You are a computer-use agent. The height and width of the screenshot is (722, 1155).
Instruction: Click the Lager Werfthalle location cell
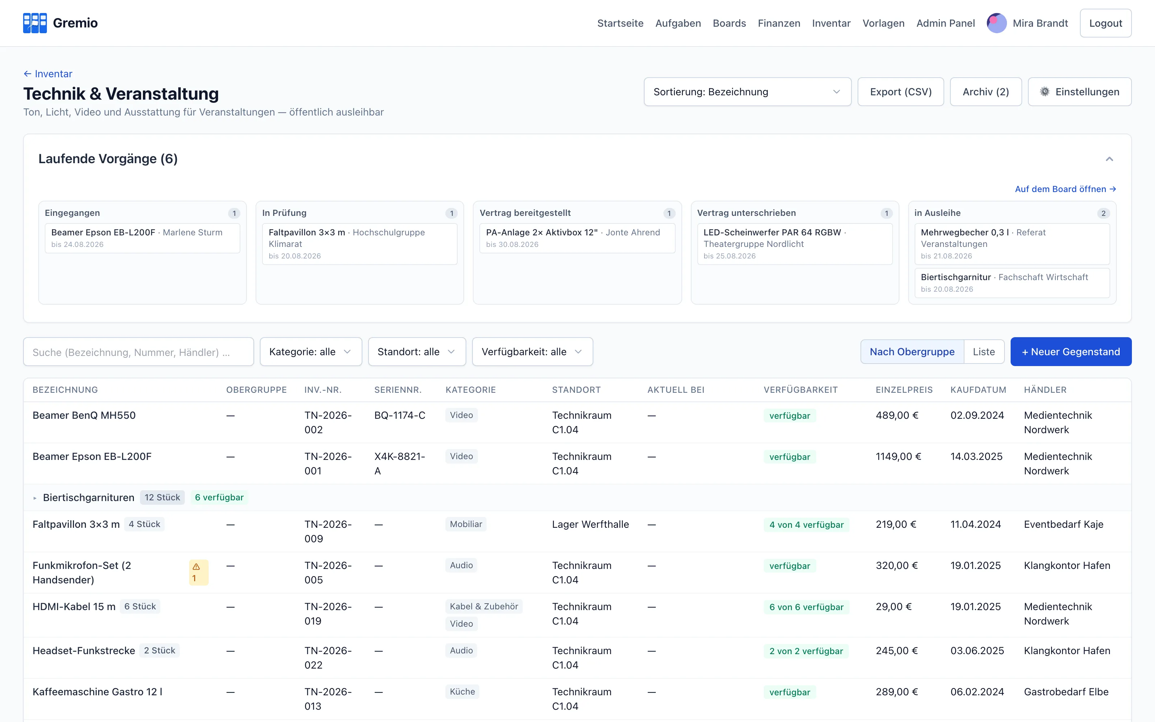590,524
